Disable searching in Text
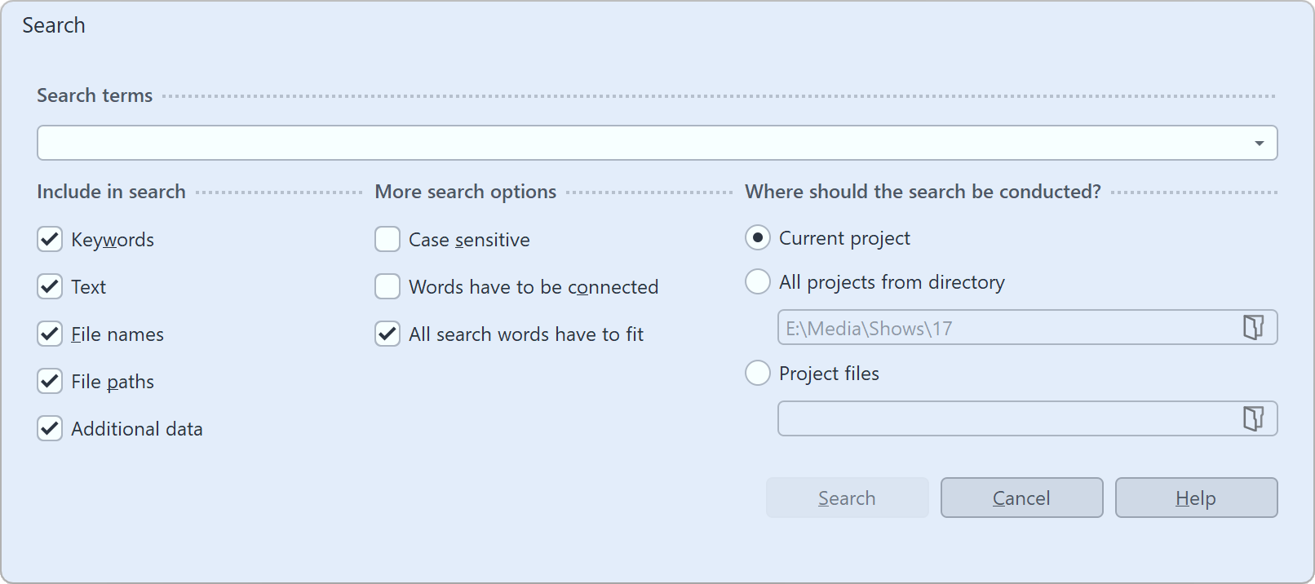 point(49,286)
